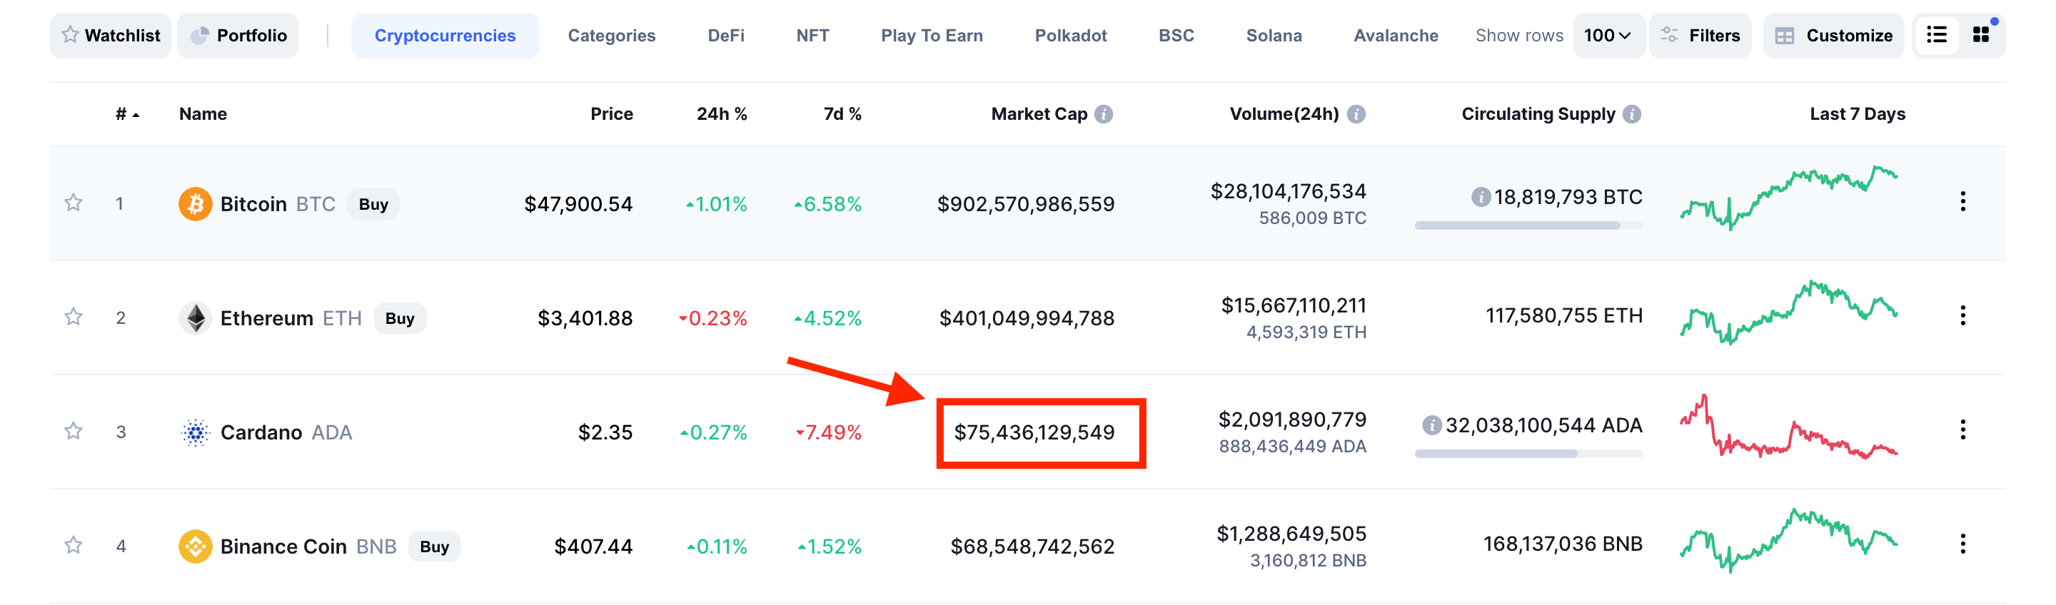
Task: Click Ethereum volume $15,667,110,211
Action: tap(1294, 305)
